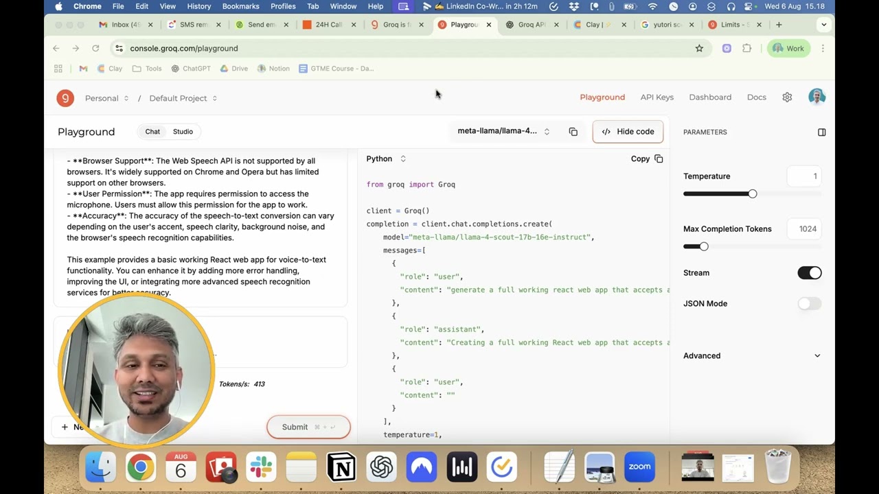879x494 pixels.
Task: Close the Playground browser tab
Action: (x=488, y=25)
